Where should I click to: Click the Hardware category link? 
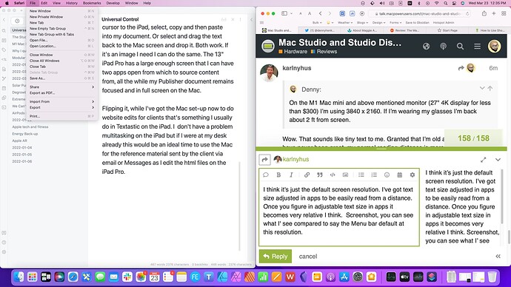(293, 52)
